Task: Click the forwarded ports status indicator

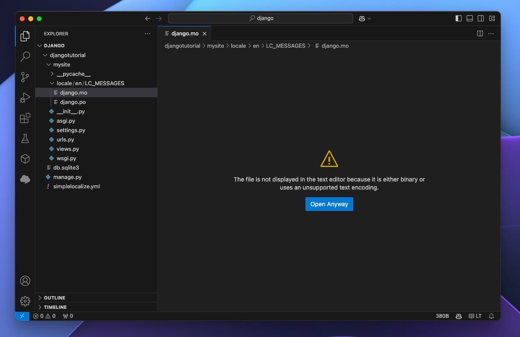Action: coord(68,316)
